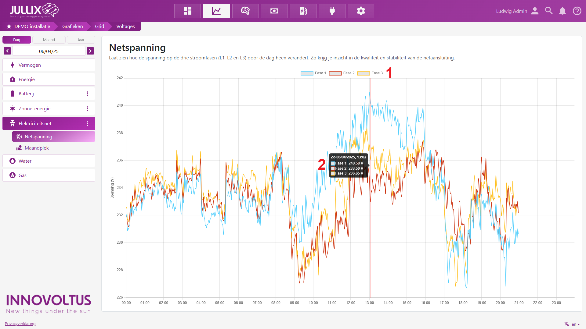Open the EV charging station icon
This screenshot has height=329, width=586.
(303, 11)
